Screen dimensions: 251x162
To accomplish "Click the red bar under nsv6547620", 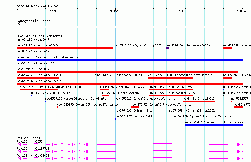I will (x=105, y=90).
